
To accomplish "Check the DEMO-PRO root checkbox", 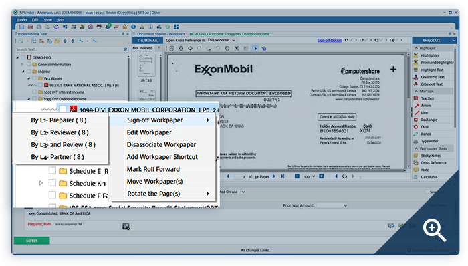I will point(23,57).
